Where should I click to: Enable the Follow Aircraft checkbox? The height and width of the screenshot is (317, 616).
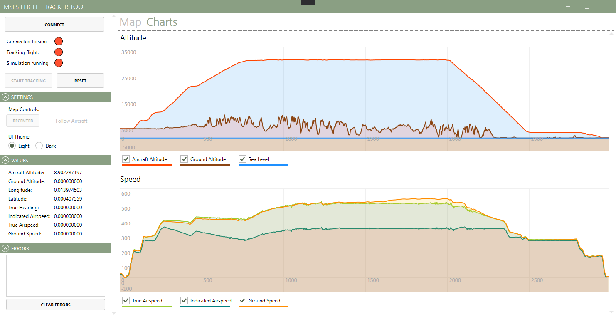pos(49,121)
